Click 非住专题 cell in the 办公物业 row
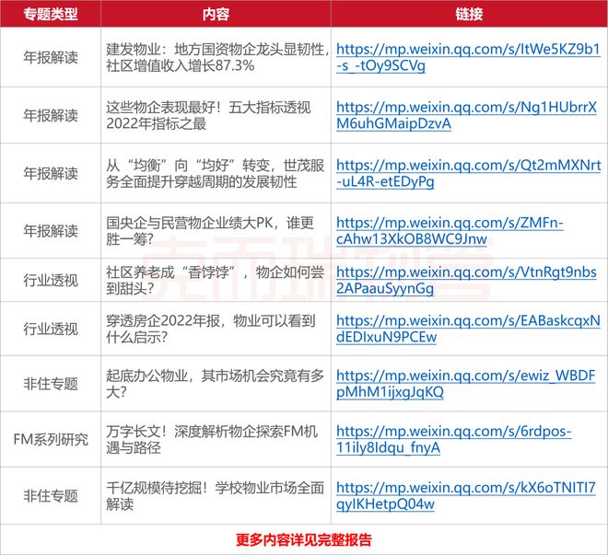Viewport: 608px width, 555px height. click(x=51, y=384)
